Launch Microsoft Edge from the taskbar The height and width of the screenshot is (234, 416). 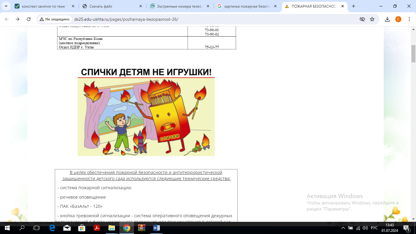tap(52, 228)
